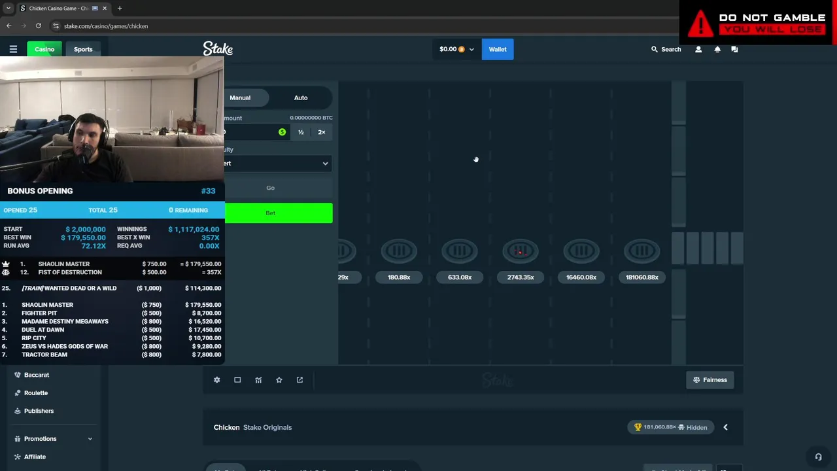
Task: Open the chat panel icon
Action: pyautogui.click(x=734, y=49)
